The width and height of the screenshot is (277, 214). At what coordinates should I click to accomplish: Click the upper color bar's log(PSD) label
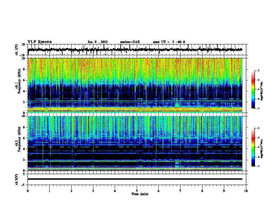click(x=262, y=91)
